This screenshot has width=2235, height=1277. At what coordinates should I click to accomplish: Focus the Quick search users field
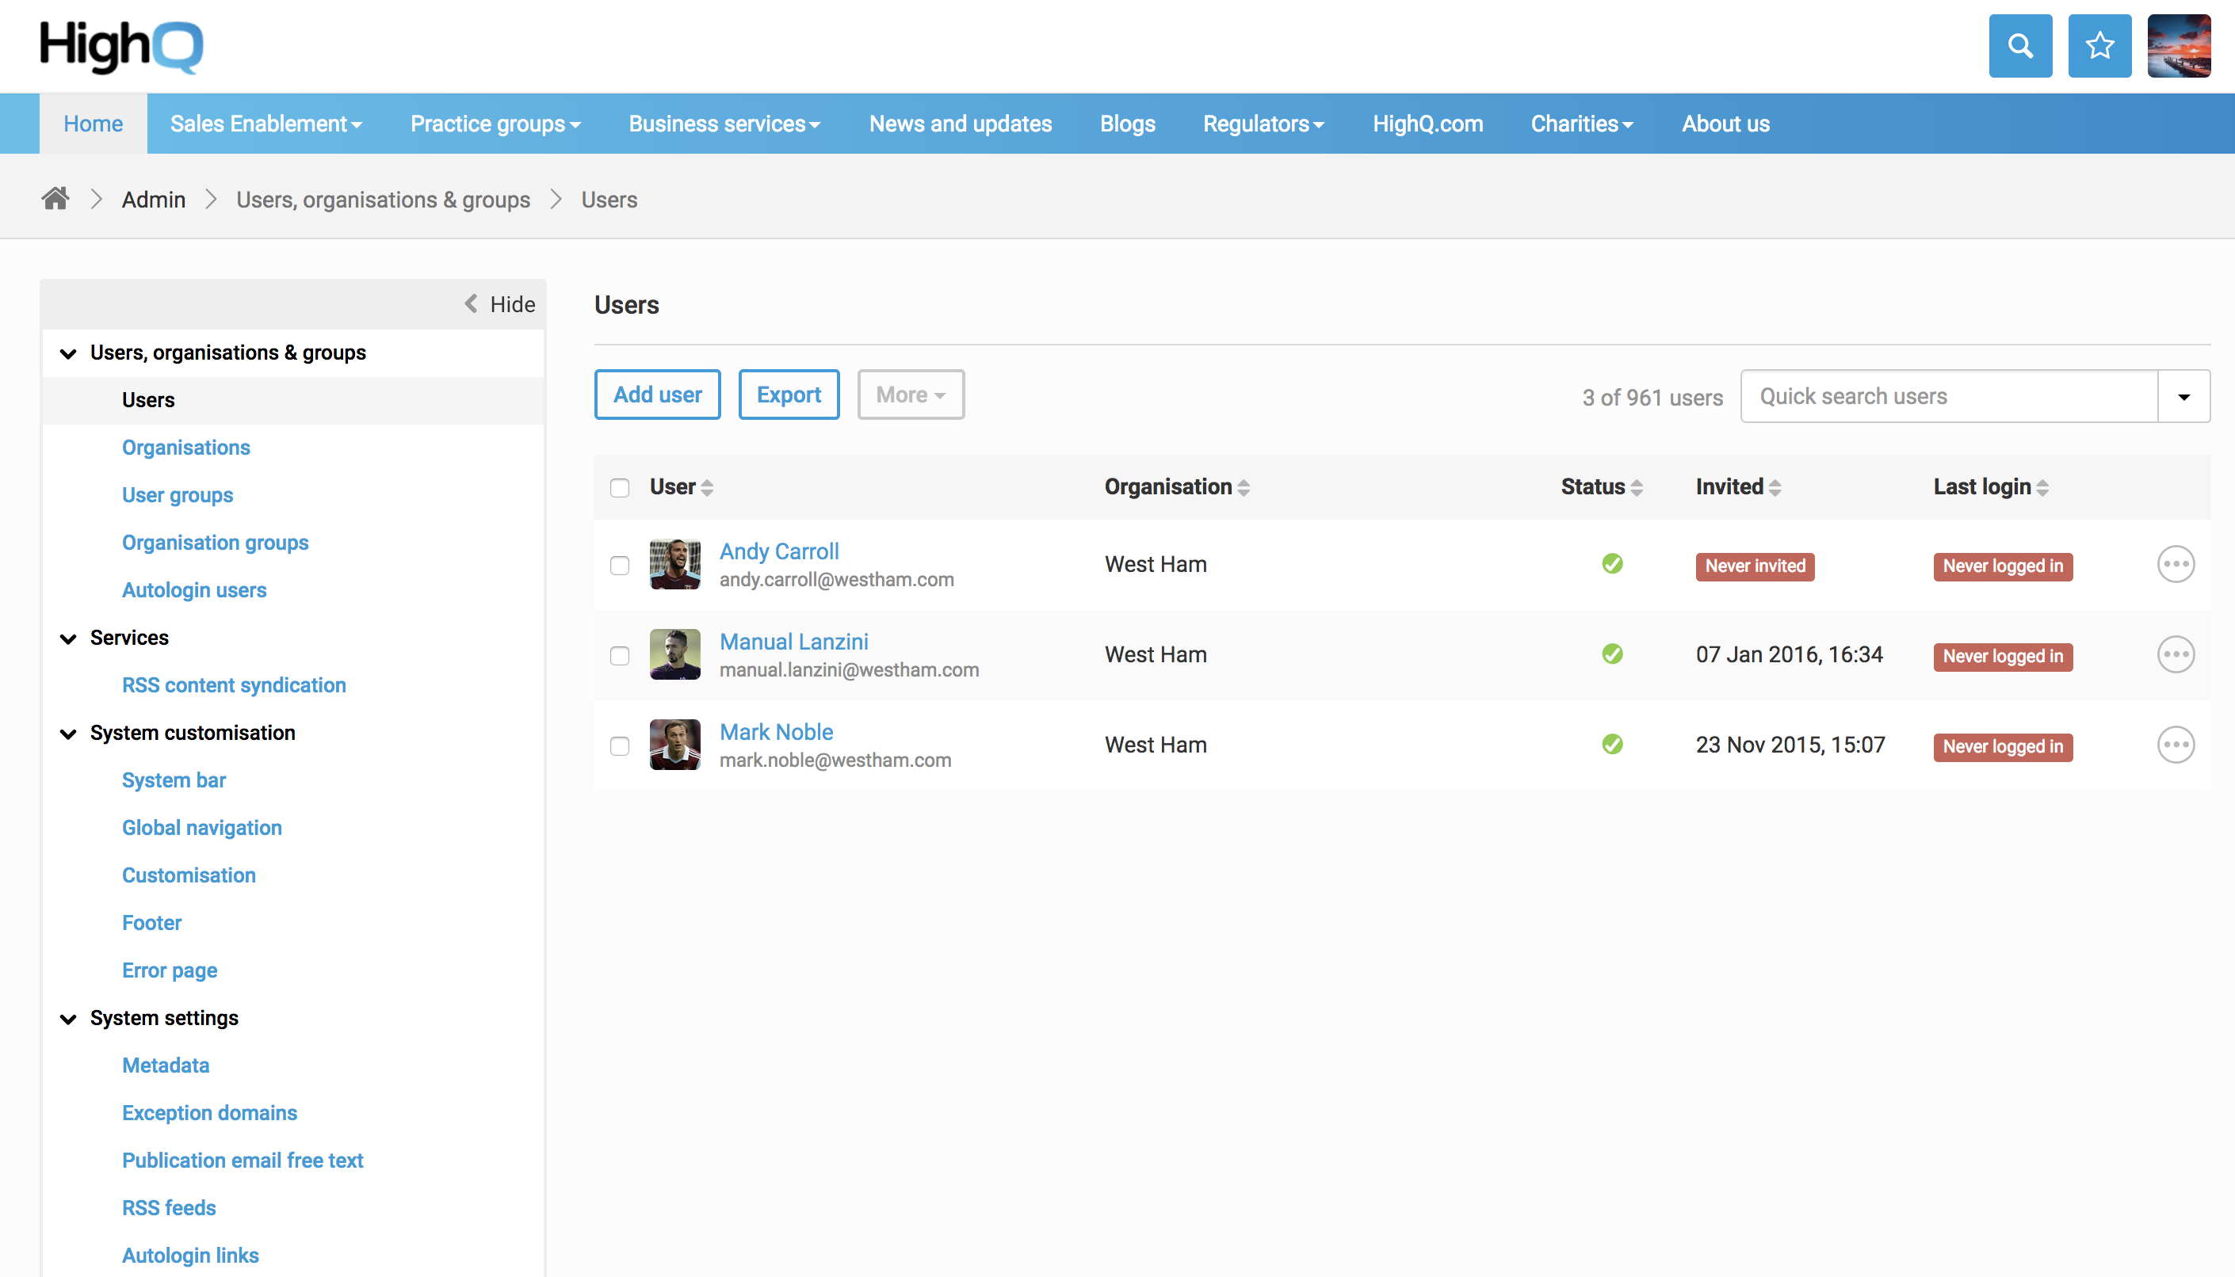point(1948,396)
